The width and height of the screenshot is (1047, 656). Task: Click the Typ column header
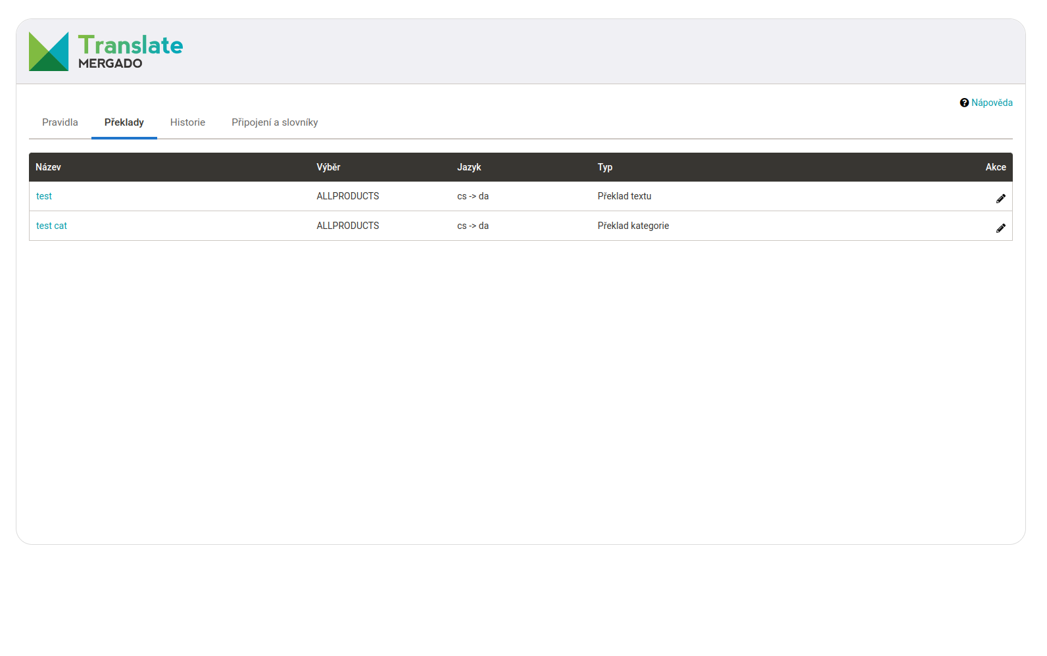(605, 167)
